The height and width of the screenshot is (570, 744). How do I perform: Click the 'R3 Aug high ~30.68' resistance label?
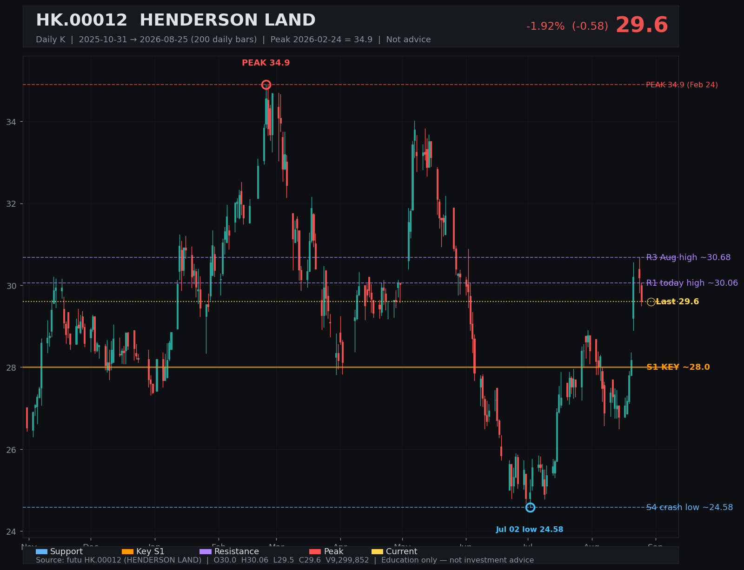[689, 257]
